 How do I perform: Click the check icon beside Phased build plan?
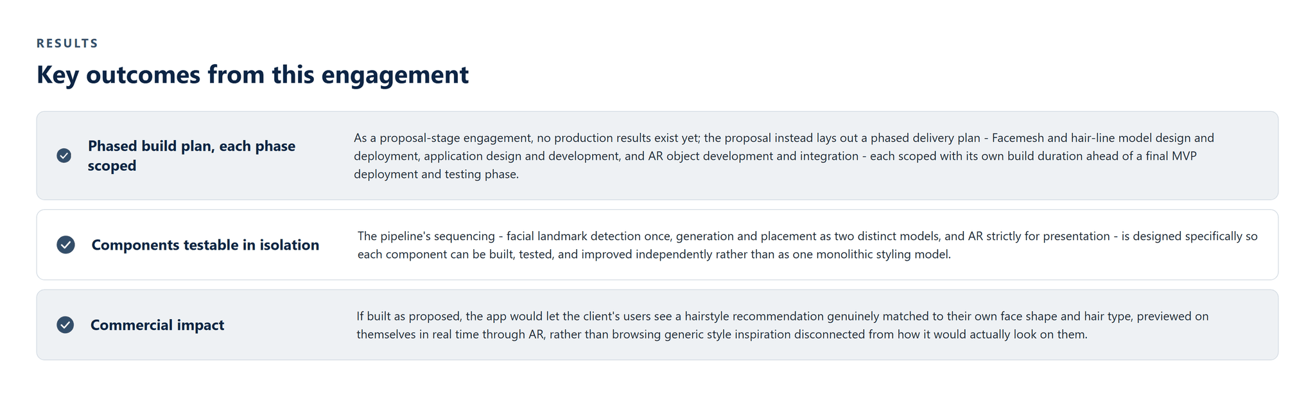tap(64, 155)
